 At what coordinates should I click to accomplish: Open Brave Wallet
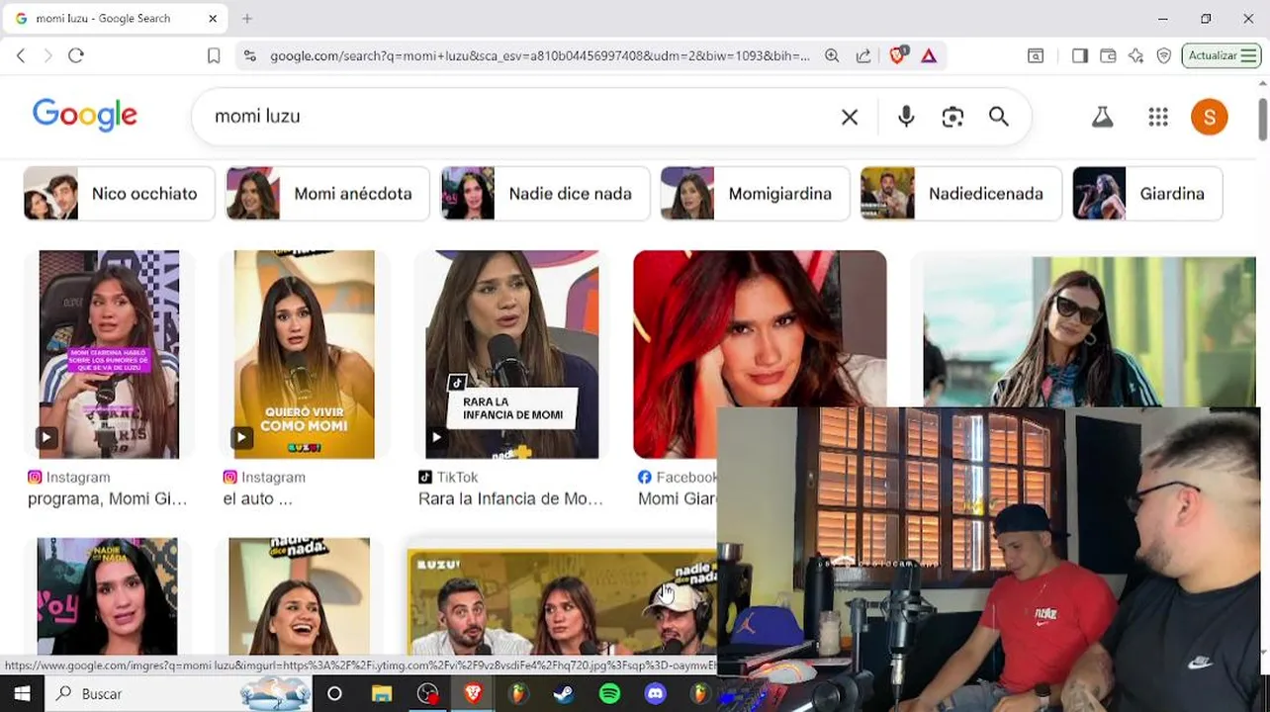1108,56
